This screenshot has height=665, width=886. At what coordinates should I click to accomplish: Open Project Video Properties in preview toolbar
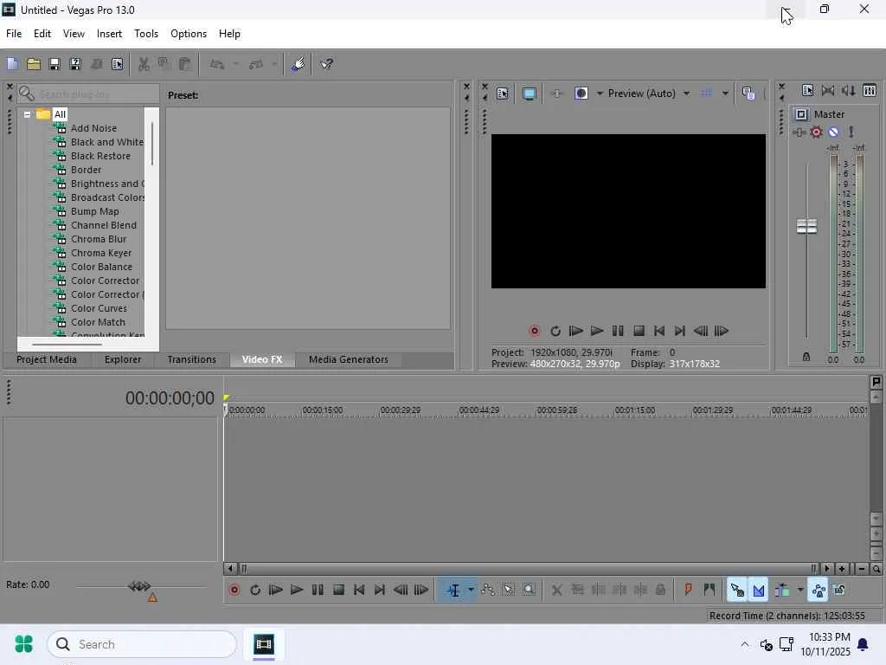tap(503, 94)
